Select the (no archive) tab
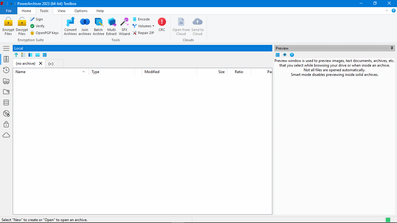 click(x=25, y=63)
